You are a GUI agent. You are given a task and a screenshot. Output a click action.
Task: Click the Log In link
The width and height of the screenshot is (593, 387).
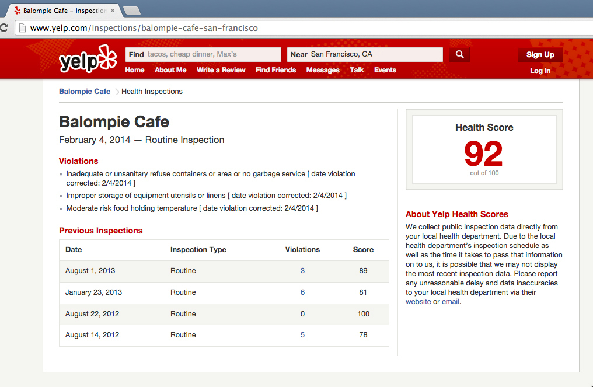pyautogui.click(x=539, y=70)
